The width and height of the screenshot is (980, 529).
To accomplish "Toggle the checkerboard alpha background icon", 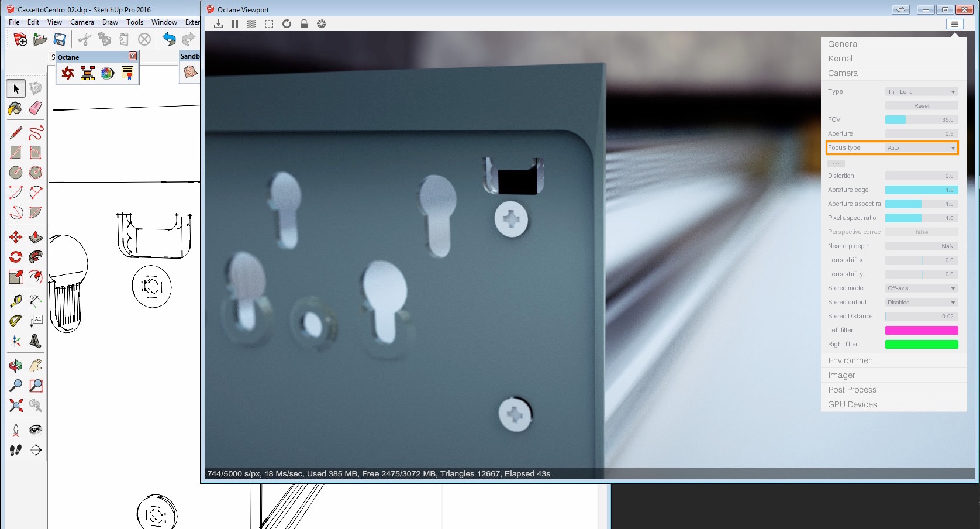I will [251, 24].
